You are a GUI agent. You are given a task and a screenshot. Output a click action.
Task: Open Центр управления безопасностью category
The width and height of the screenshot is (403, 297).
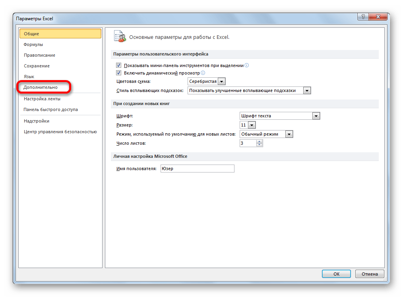pyautogui.click(x=60, y=132)
